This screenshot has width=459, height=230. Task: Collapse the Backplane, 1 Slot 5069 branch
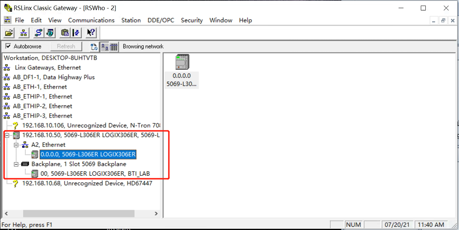(x=16, y=164)
